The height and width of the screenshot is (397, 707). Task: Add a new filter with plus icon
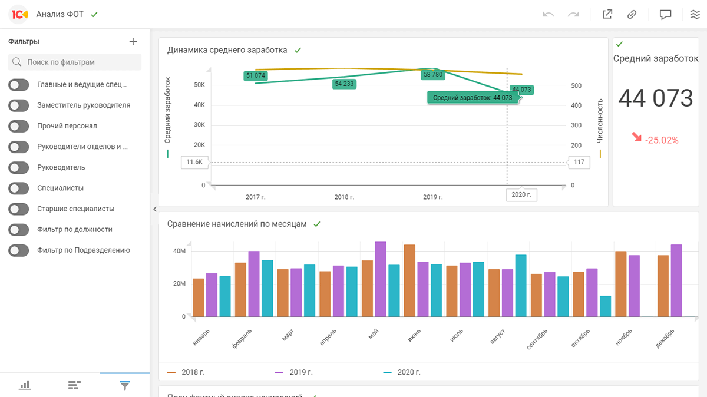133,41
